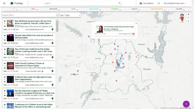Image resolution: width=194 pixels, height=109 pixels.
Task: Downvote the Park Lane model home article
Action: click(x=5, y=54)
